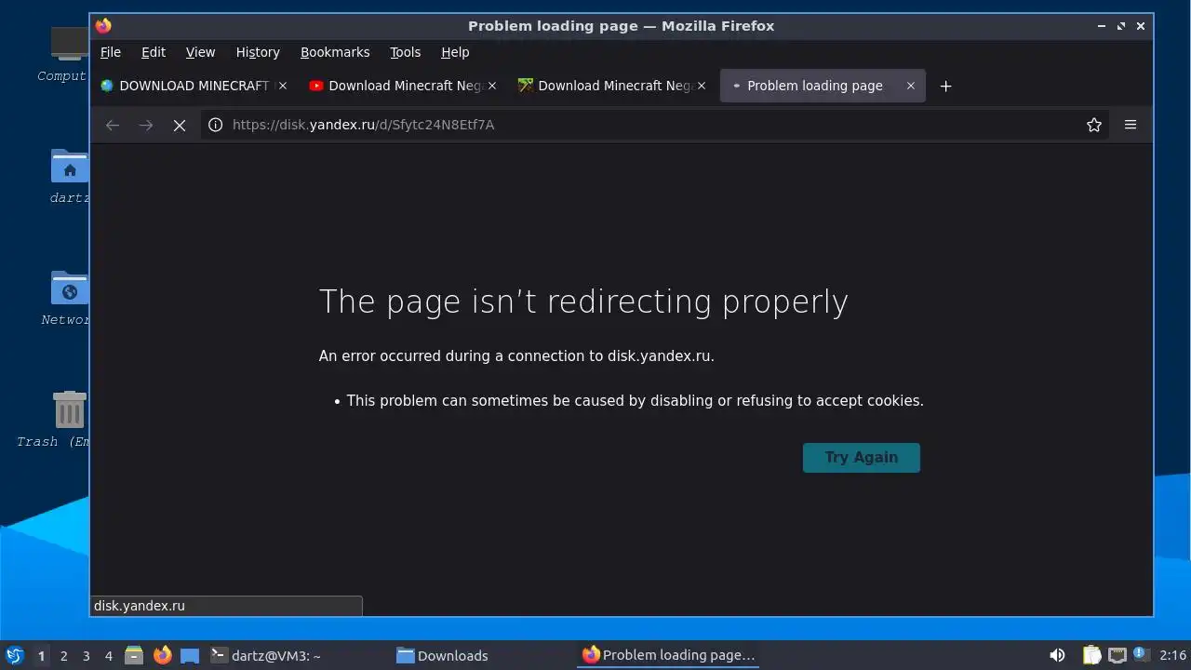Open the Edit menu
The width and height of the screenshot is (1191, 670).
click(154, 52)
